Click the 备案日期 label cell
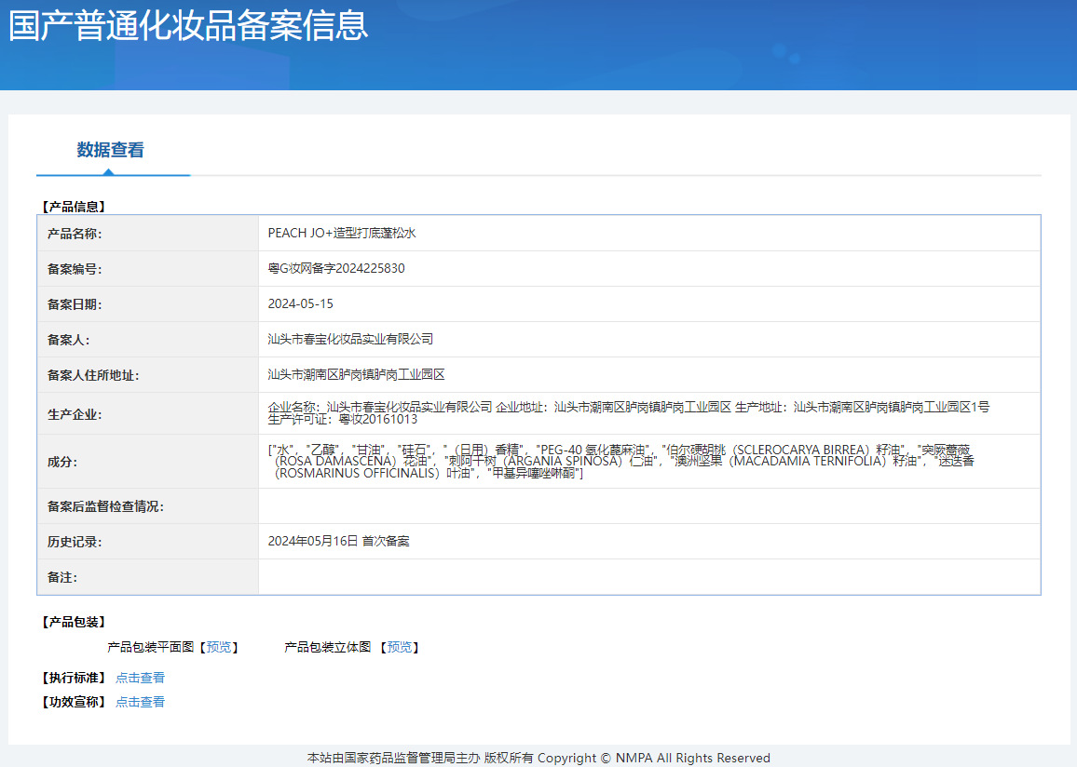The image size is (1077, 767). point(148,304)
